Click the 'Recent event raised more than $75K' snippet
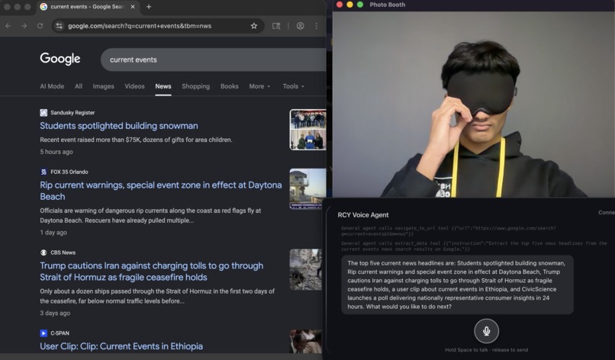The height and width of the screenshot is (360, 615). tap(136, 140)
